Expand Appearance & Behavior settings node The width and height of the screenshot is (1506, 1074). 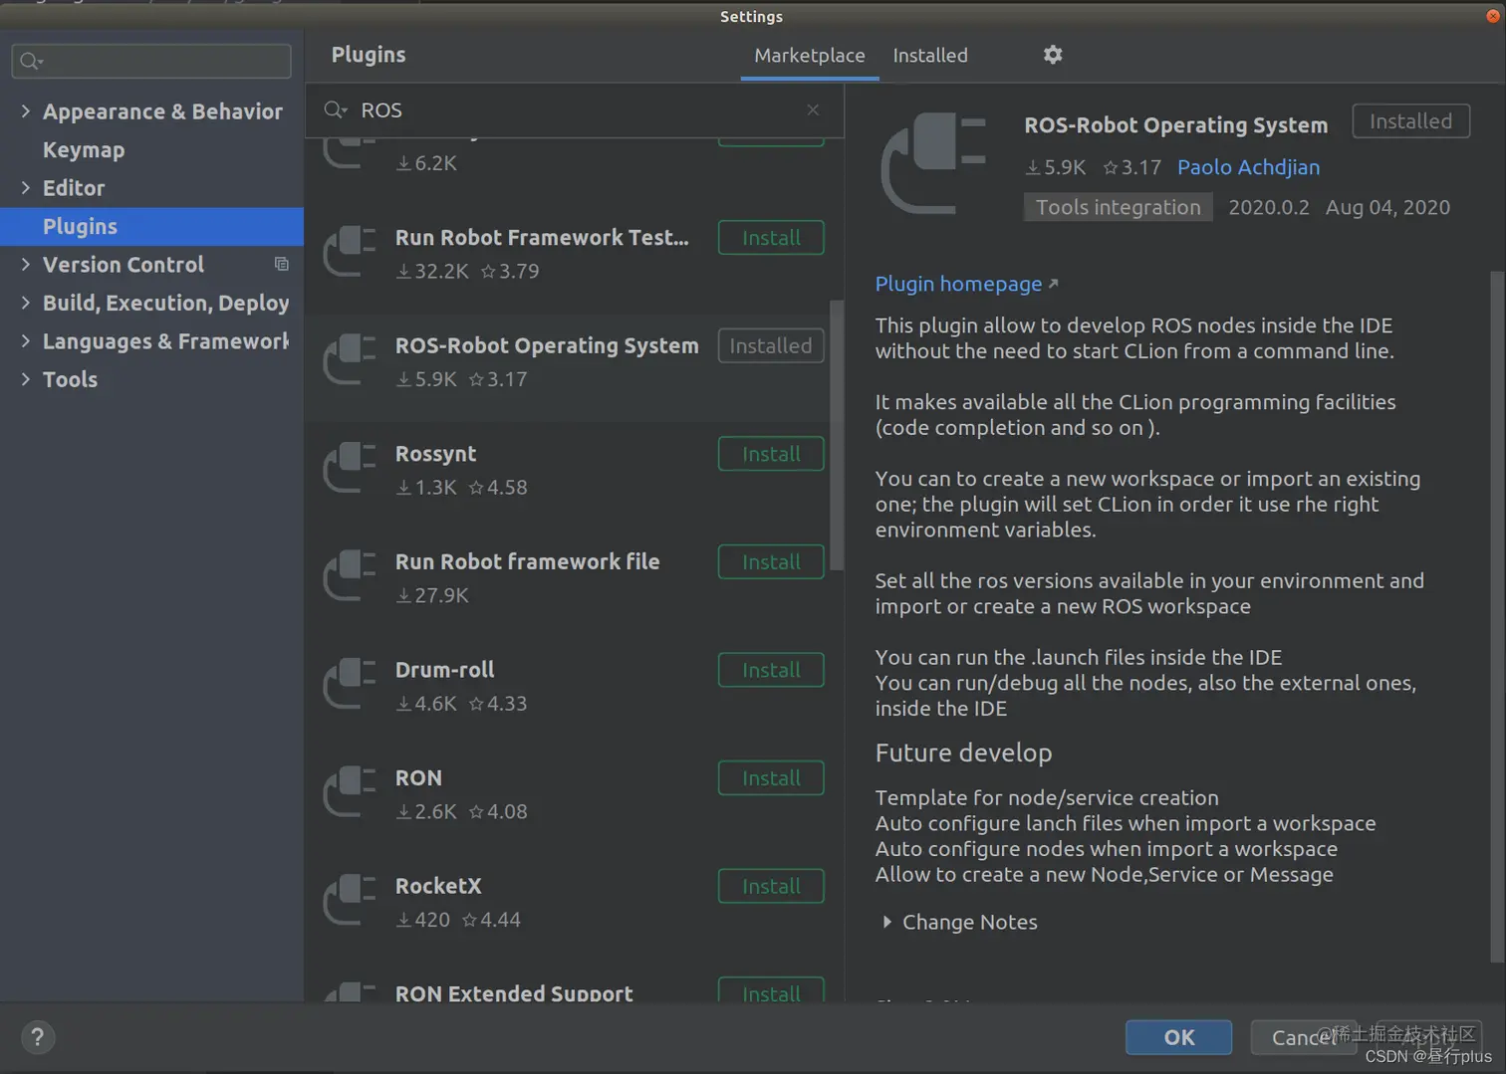25,111
